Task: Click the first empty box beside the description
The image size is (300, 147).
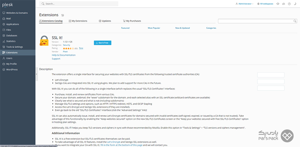Action: click(x=271, y=75)
